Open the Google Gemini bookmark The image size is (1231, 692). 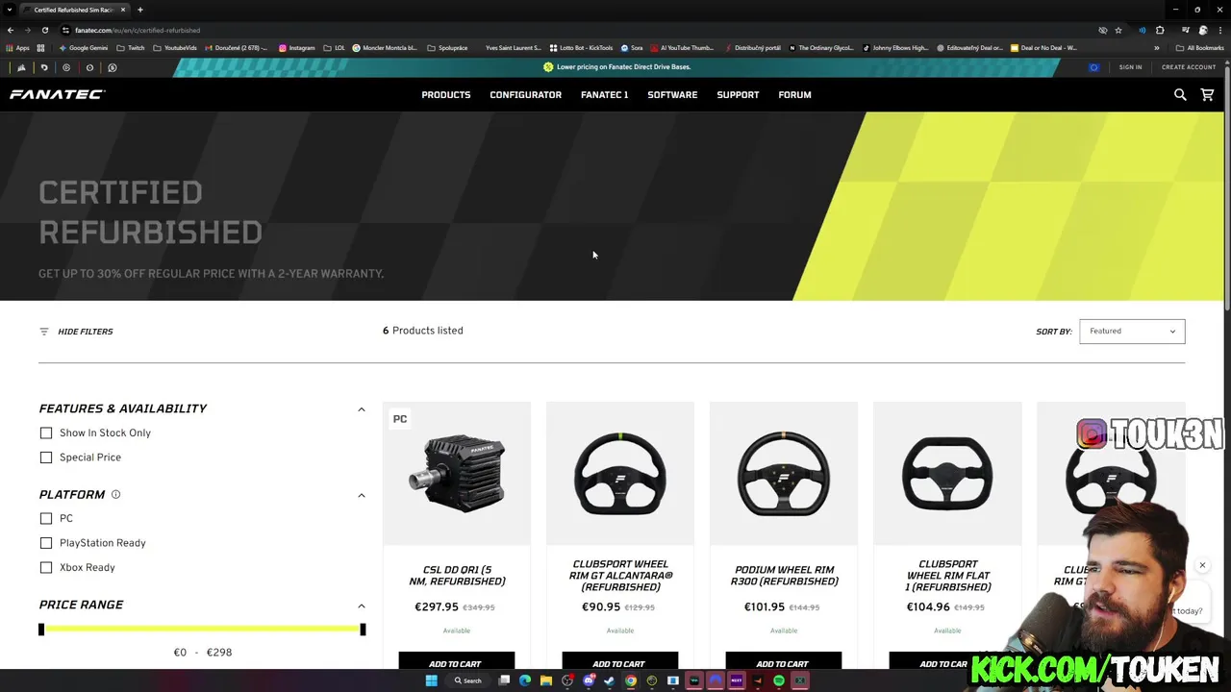(x=85, y=48)
